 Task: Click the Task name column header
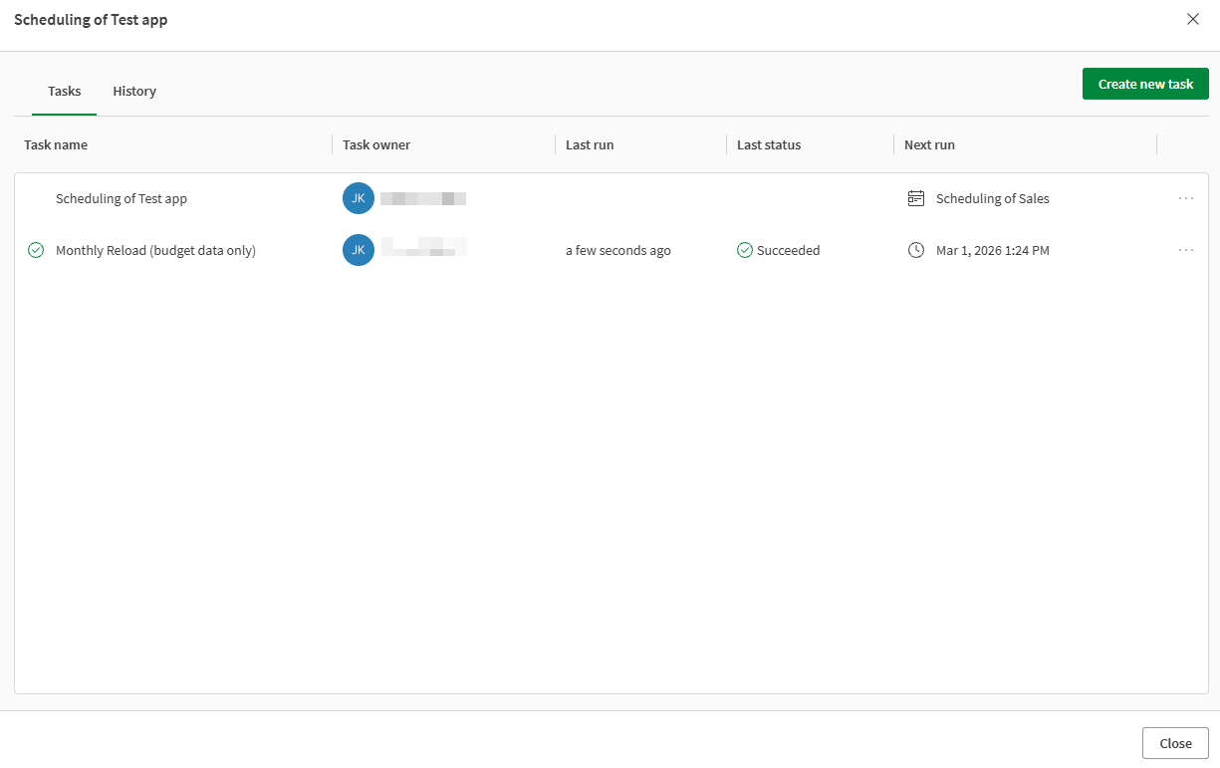(56, 144)
